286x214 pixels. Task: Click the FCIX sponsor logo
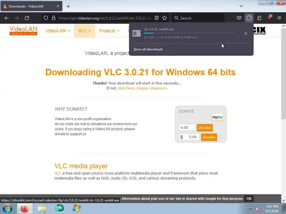[259, 31]
